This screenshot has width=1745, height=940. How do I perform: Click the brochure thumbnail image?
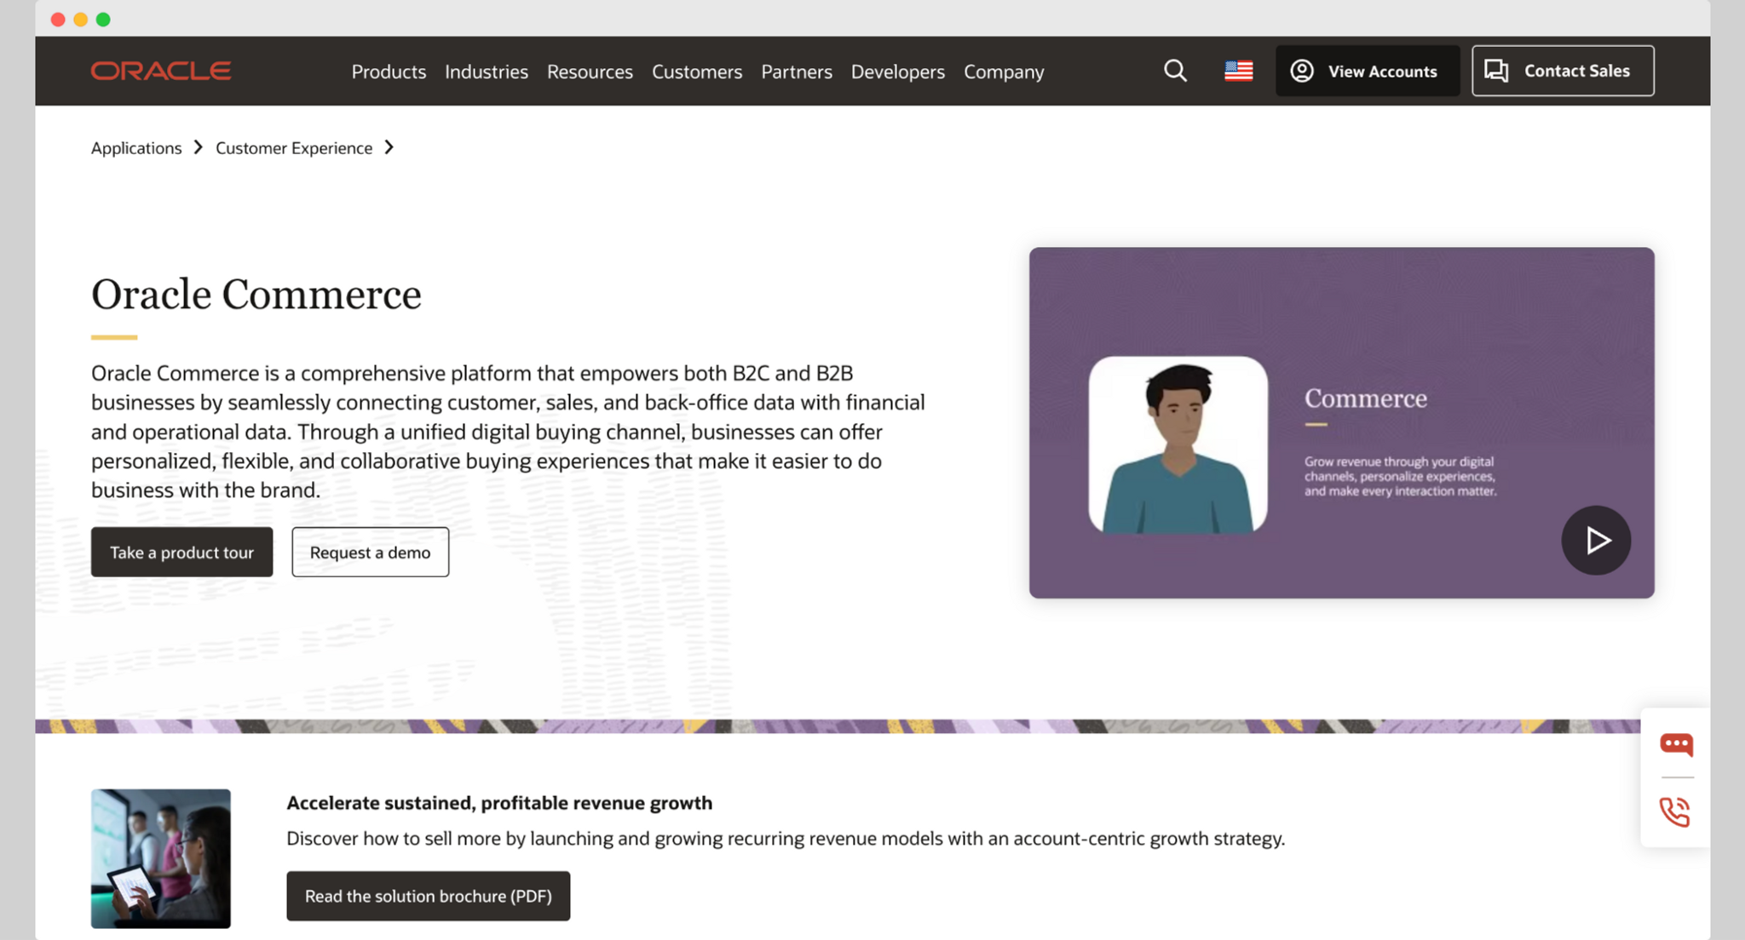161,858
